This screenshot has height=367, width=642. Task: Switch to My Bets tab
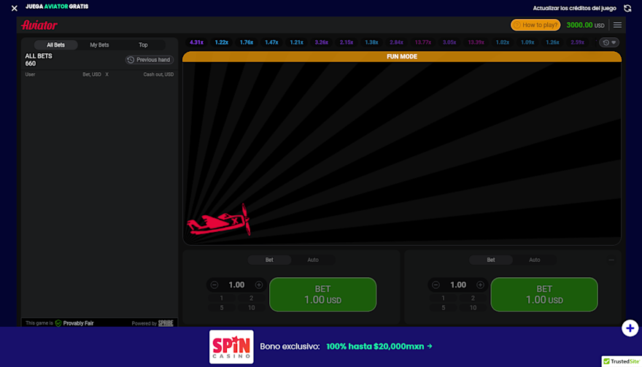(99, 45)
